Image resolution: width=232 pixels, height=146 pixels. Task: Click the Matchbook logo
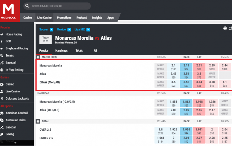[x=10, y=11]
